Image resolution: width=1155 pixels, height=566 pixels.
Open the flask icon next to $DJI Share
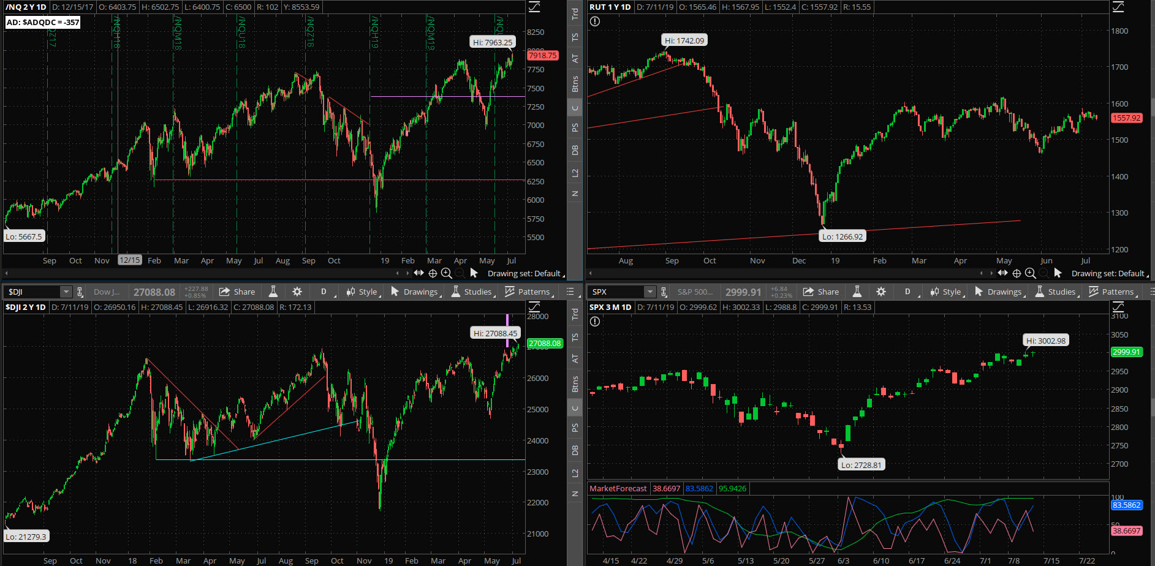(273, 292)
